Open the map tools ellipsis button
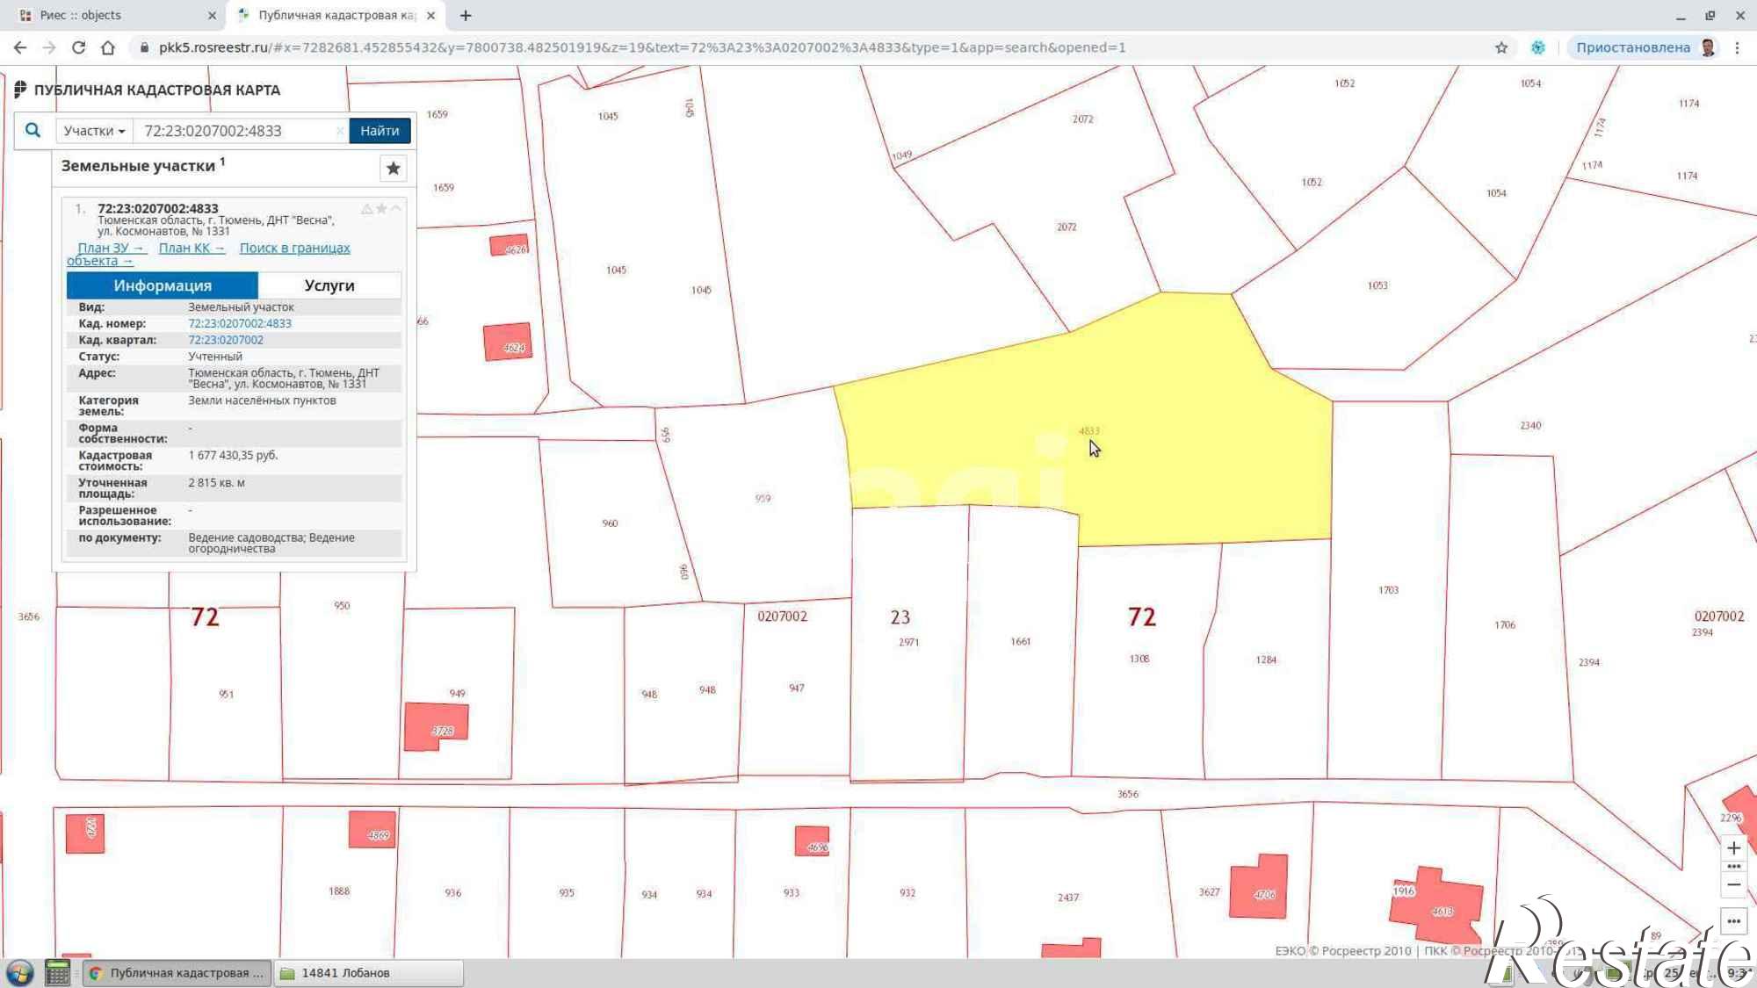Viewport: 1757px width, 988px height. tap(1733, 921)
